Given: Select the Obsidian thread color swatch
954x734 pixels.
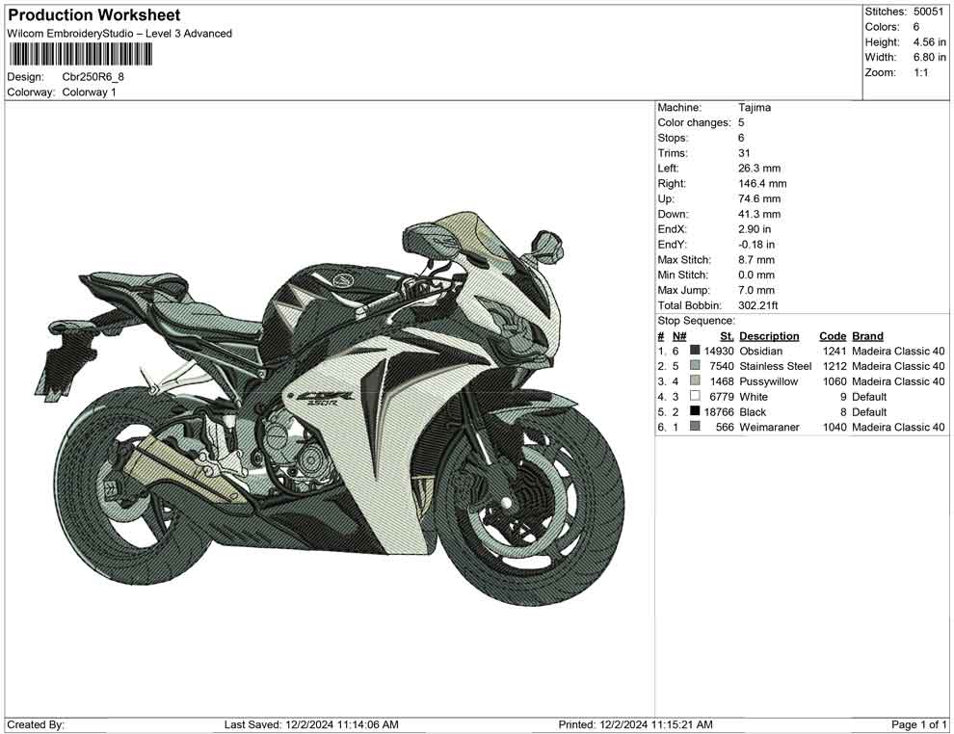Looking at the screenshot, I should click(x=695, y=351).
